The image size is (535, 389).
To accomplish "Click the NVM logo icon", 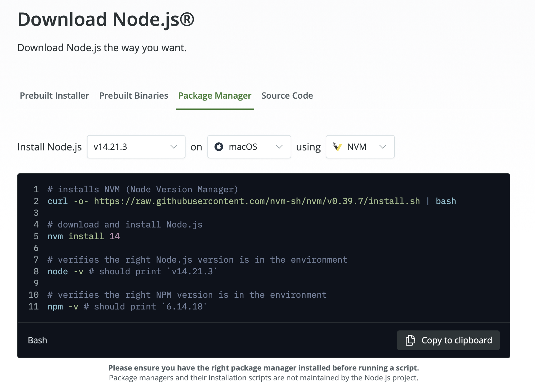I will click(337, 147).
